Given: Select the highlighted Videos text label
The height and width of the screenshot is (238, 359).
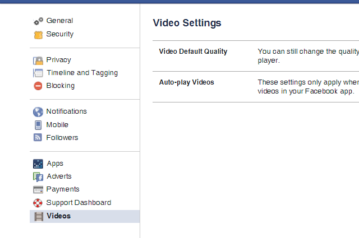Looking at the screenshot, I should click(x=59, y=216).
